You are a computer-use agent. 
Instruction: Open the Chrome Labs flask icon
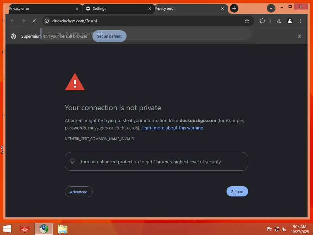(279, 21)
